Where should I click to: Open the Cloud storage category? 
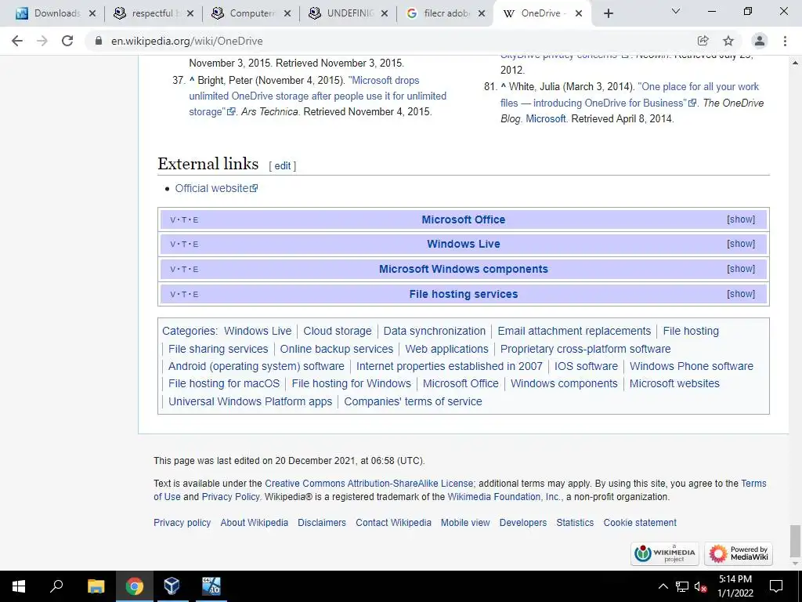click(x=338, y=332)
